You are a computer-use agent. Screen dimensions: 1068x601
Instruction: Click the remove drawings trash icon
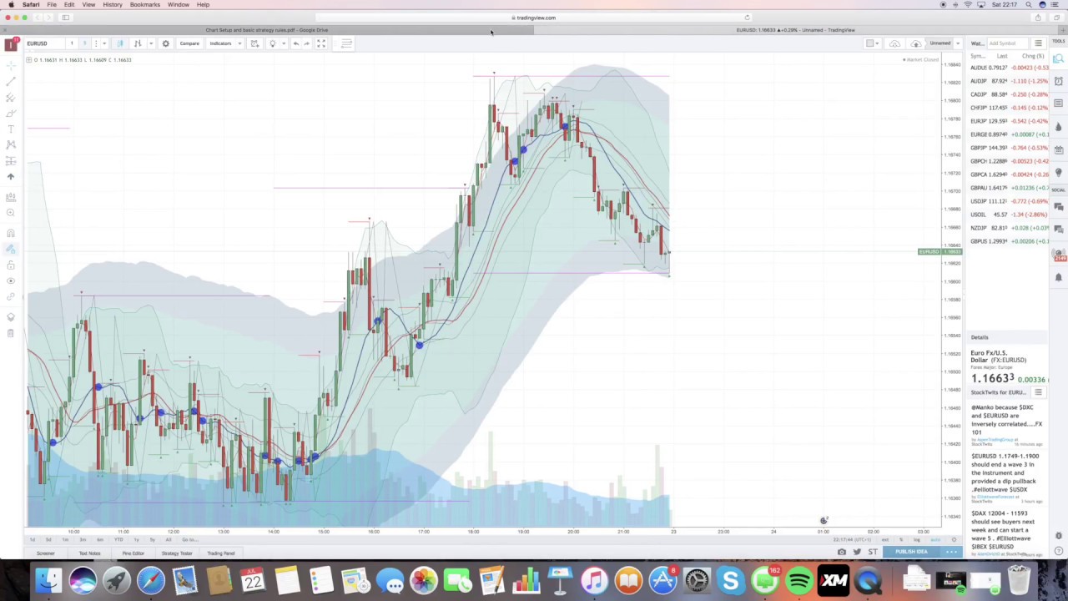click(11, 333)
